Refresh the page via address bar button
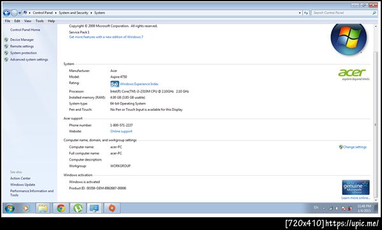 306,13
